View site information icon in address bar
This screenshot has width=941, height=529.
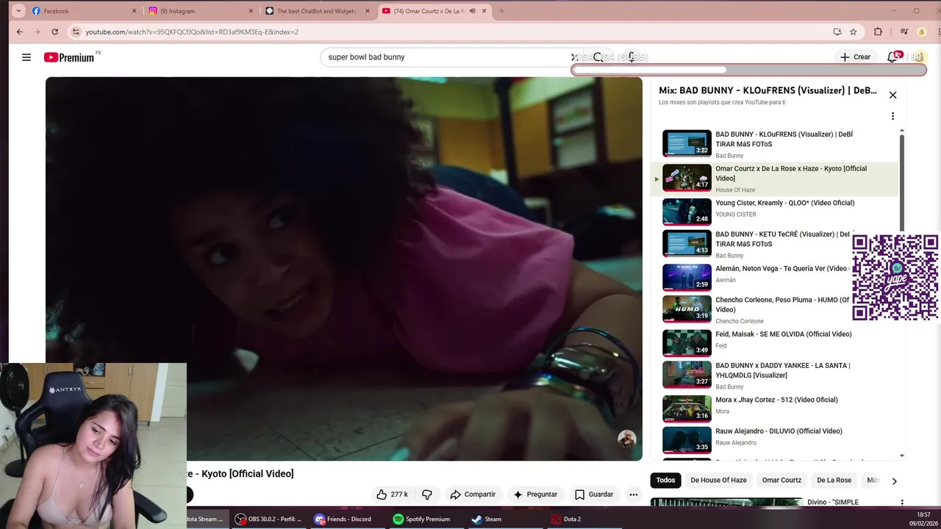point(76,32)
